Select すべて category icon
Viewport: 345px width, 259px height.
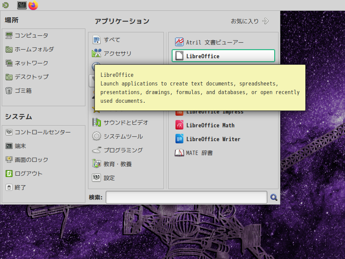96,40
